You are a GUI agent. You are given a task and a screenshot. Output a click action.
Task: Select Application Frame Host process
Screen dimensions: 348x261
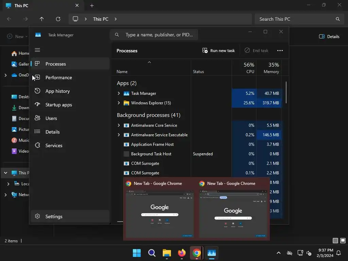[153, 144]
